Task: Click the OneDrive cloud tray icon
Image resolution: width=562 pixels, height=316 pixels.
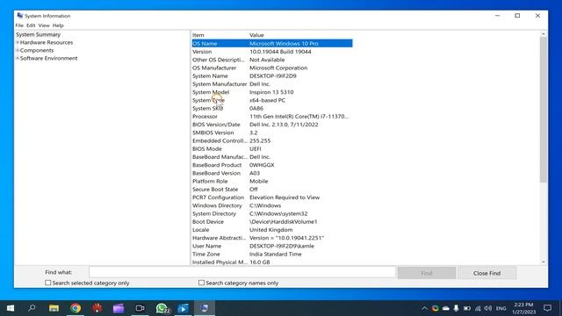Action: point(446,308)
